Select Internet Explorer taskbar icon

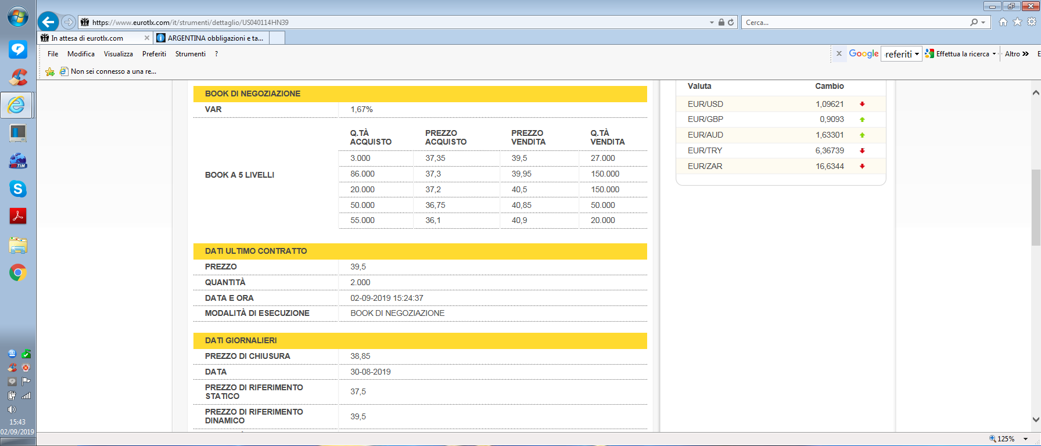coord(17,105)
